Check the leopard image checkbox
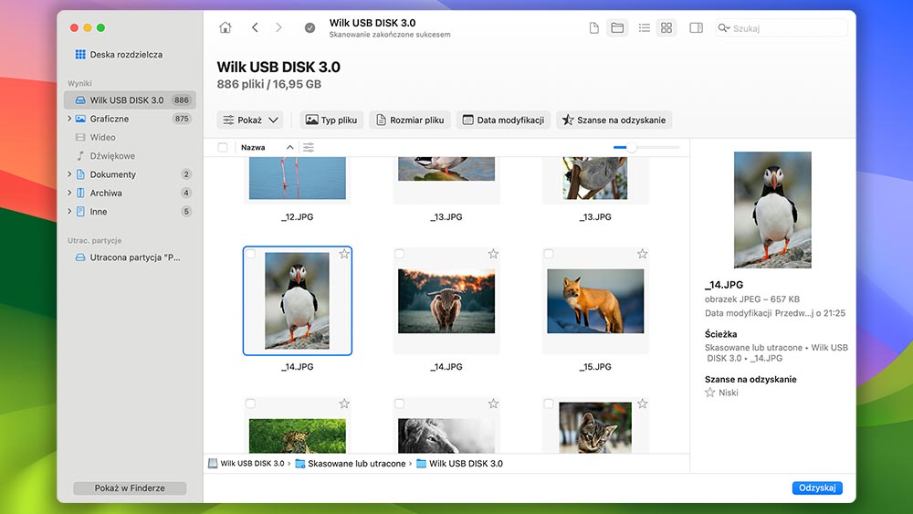 pos(250,404)
